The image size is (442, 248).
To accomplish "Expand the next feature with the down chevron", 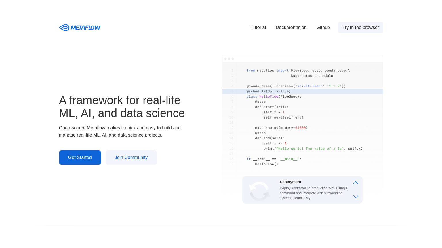I will [355, 197].
